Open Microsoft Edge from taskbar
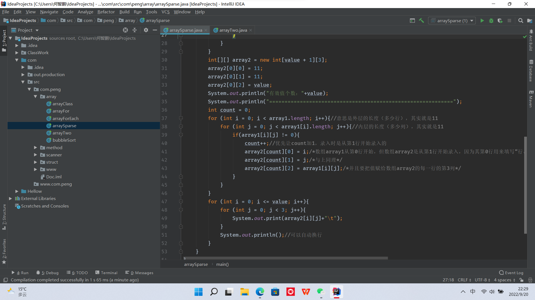Screen dimensions: 535x300 (x=260, y=292)
